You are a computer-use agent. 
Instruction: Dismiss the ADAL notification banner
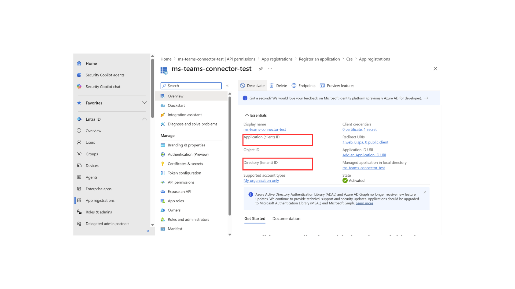point(425,192)
